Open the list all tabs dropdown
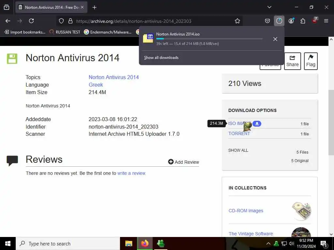The height and width of the screenshot is (250, 334). coord(269,7)
